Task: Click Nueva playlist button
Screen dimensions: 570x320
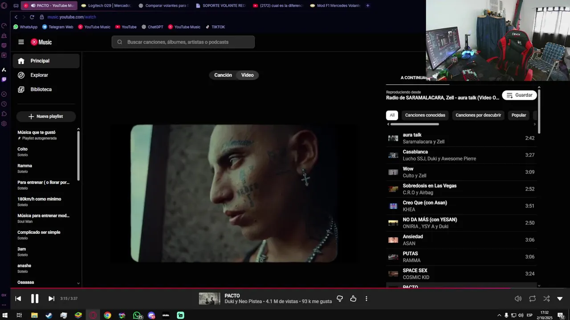Action: (46, 116)
